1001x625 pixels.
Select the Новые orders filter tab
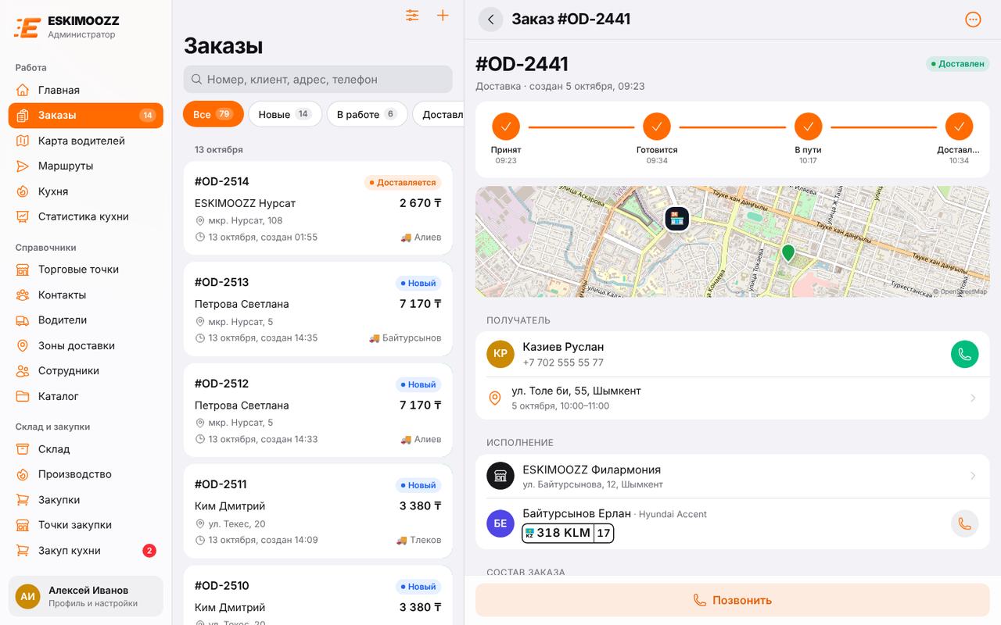coord(285,114)
